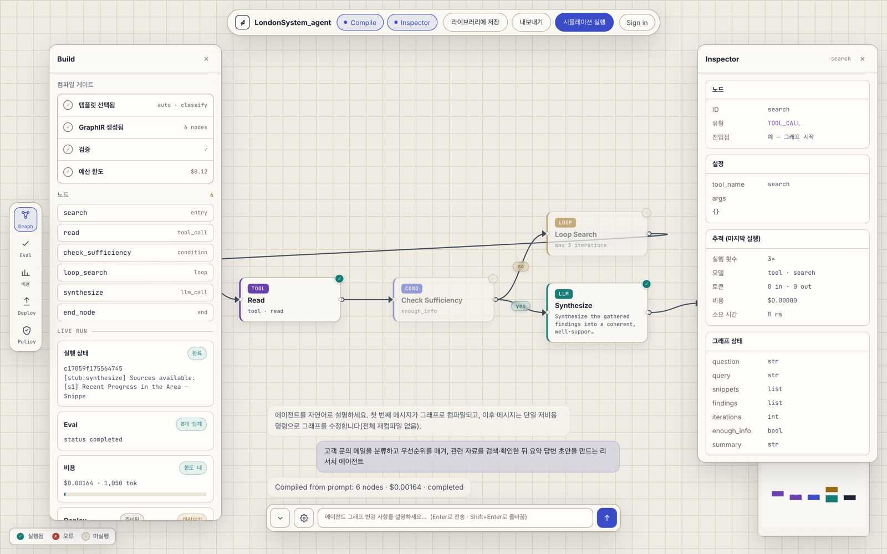Click the cost budget progress bar
The width and height of the screenshot is (887, 554).
click(135, 494)
